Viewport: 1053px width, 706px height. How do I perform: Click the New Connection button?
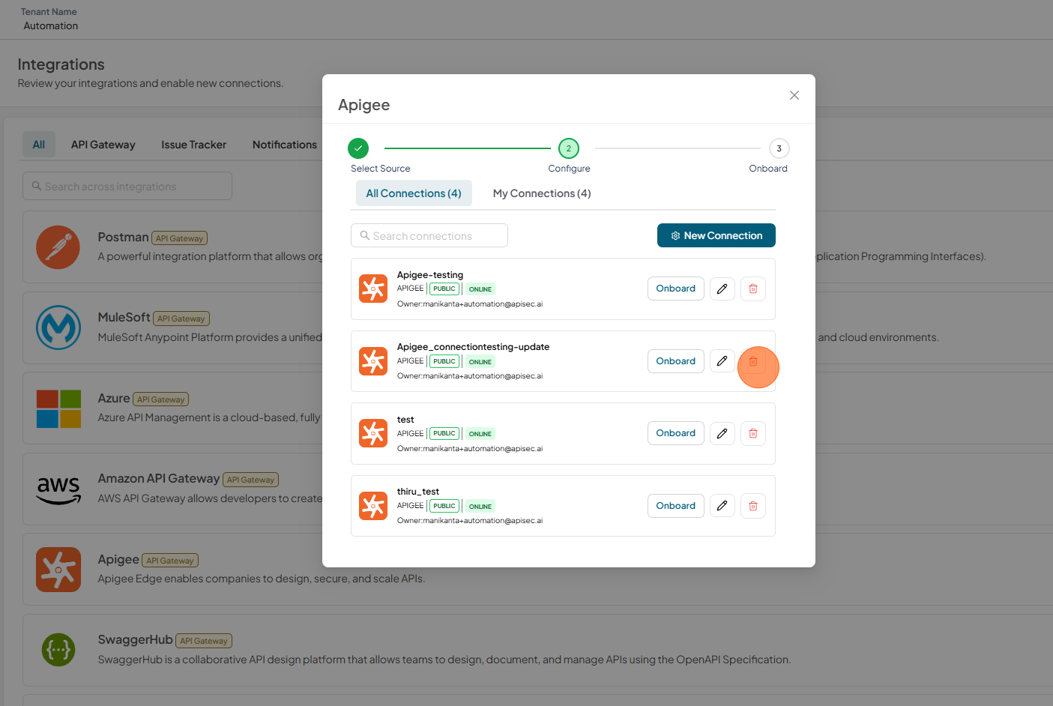click(x=716, y=235)
